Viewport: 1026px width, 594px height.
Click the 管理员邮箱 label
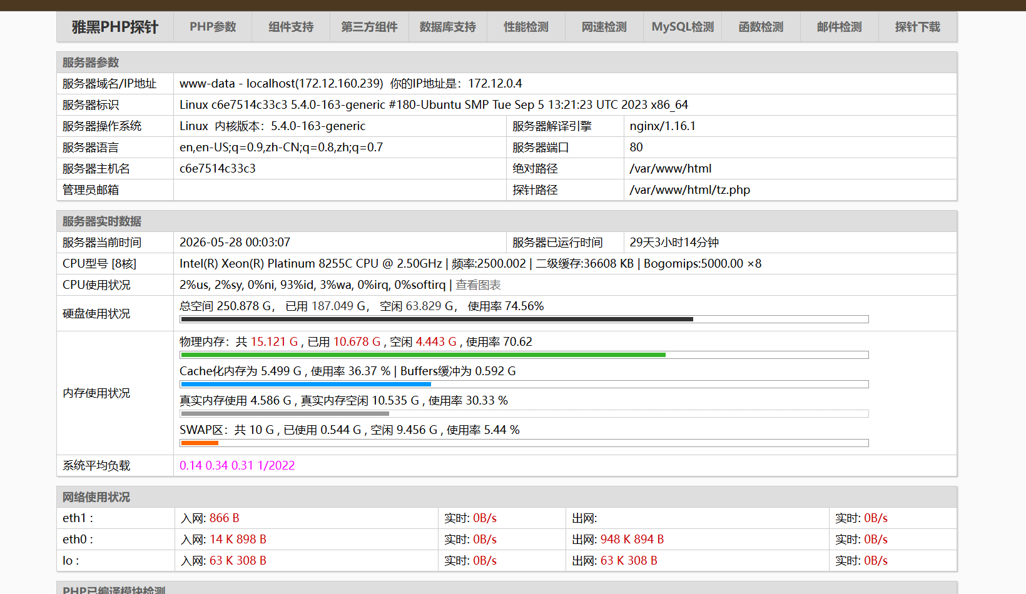tap(91, 189)
